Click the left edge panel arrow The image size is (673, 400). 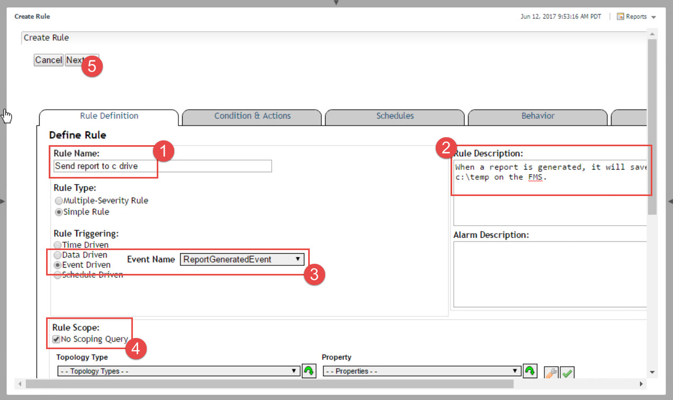(x=3, y=201)
